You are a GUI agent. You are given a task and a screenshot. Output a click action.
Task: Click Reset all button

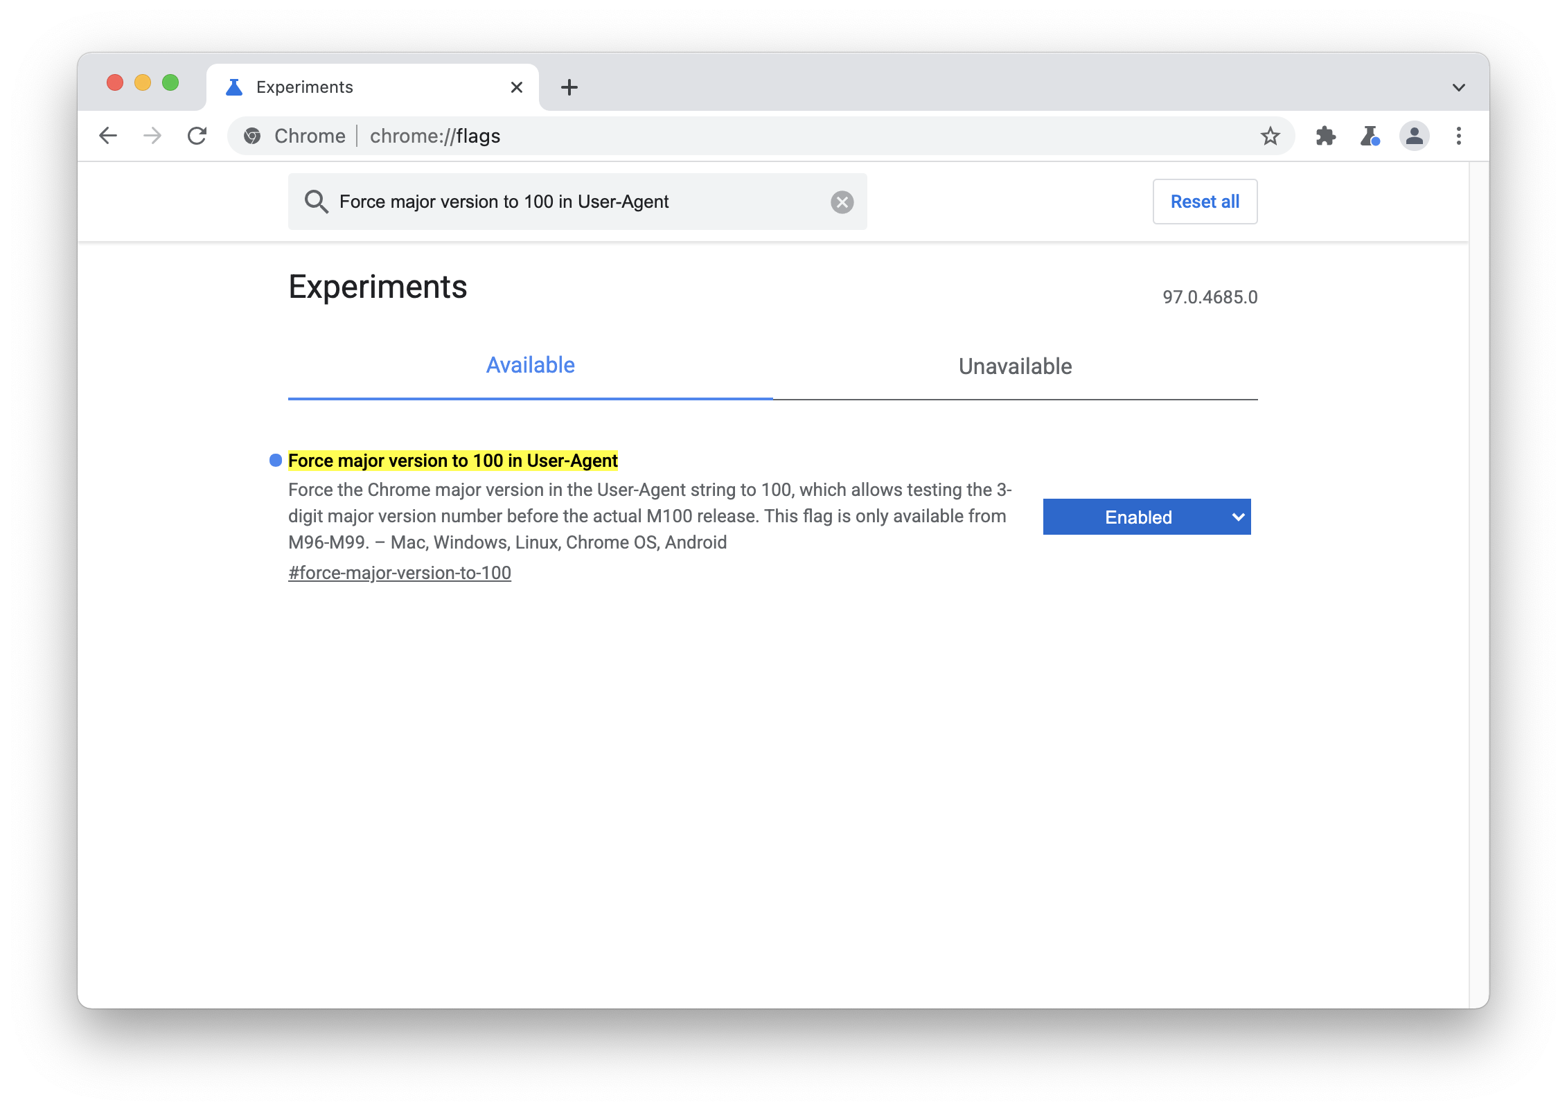pos(1205,202)
